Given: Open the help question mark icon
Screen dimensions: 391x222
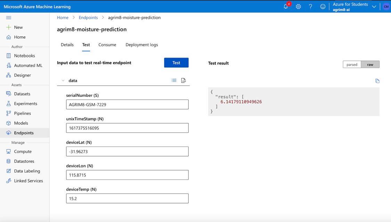Looking at the screenshot, I should (310, 7).
